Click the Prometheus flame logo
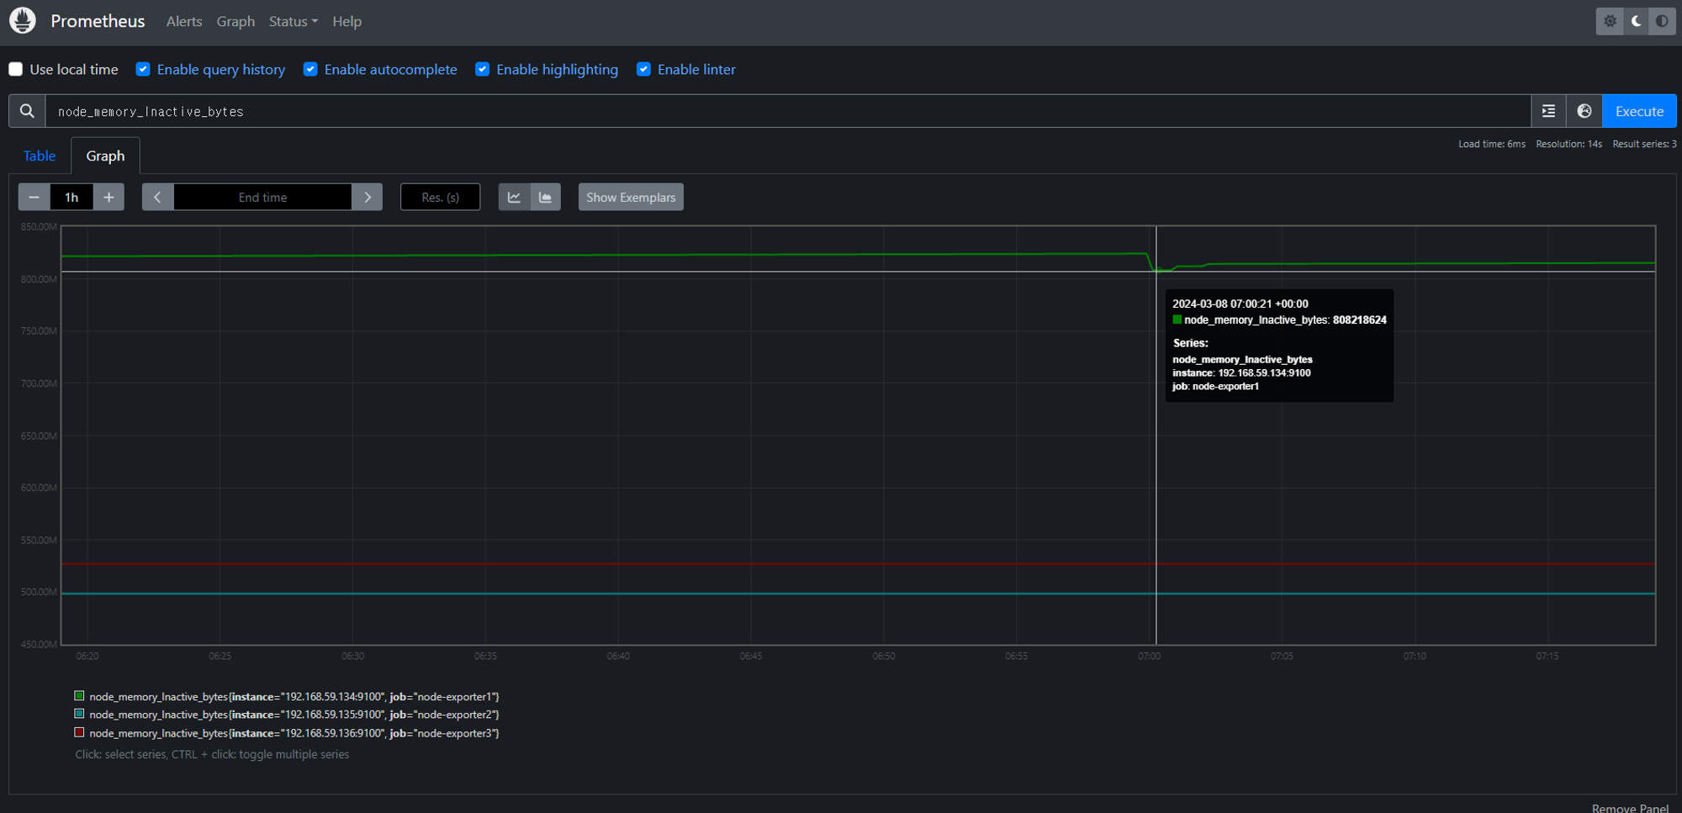 coord(23,21)
